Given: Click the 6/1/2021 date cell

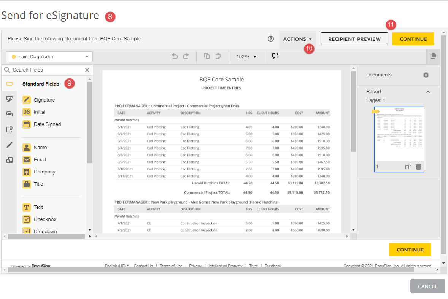Looking at the screenshot, I should pyautogui.click(x=124, y=127).
